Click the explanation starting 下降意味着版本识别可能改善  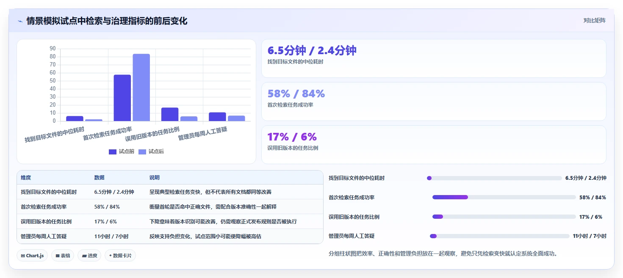coord(223,222)
